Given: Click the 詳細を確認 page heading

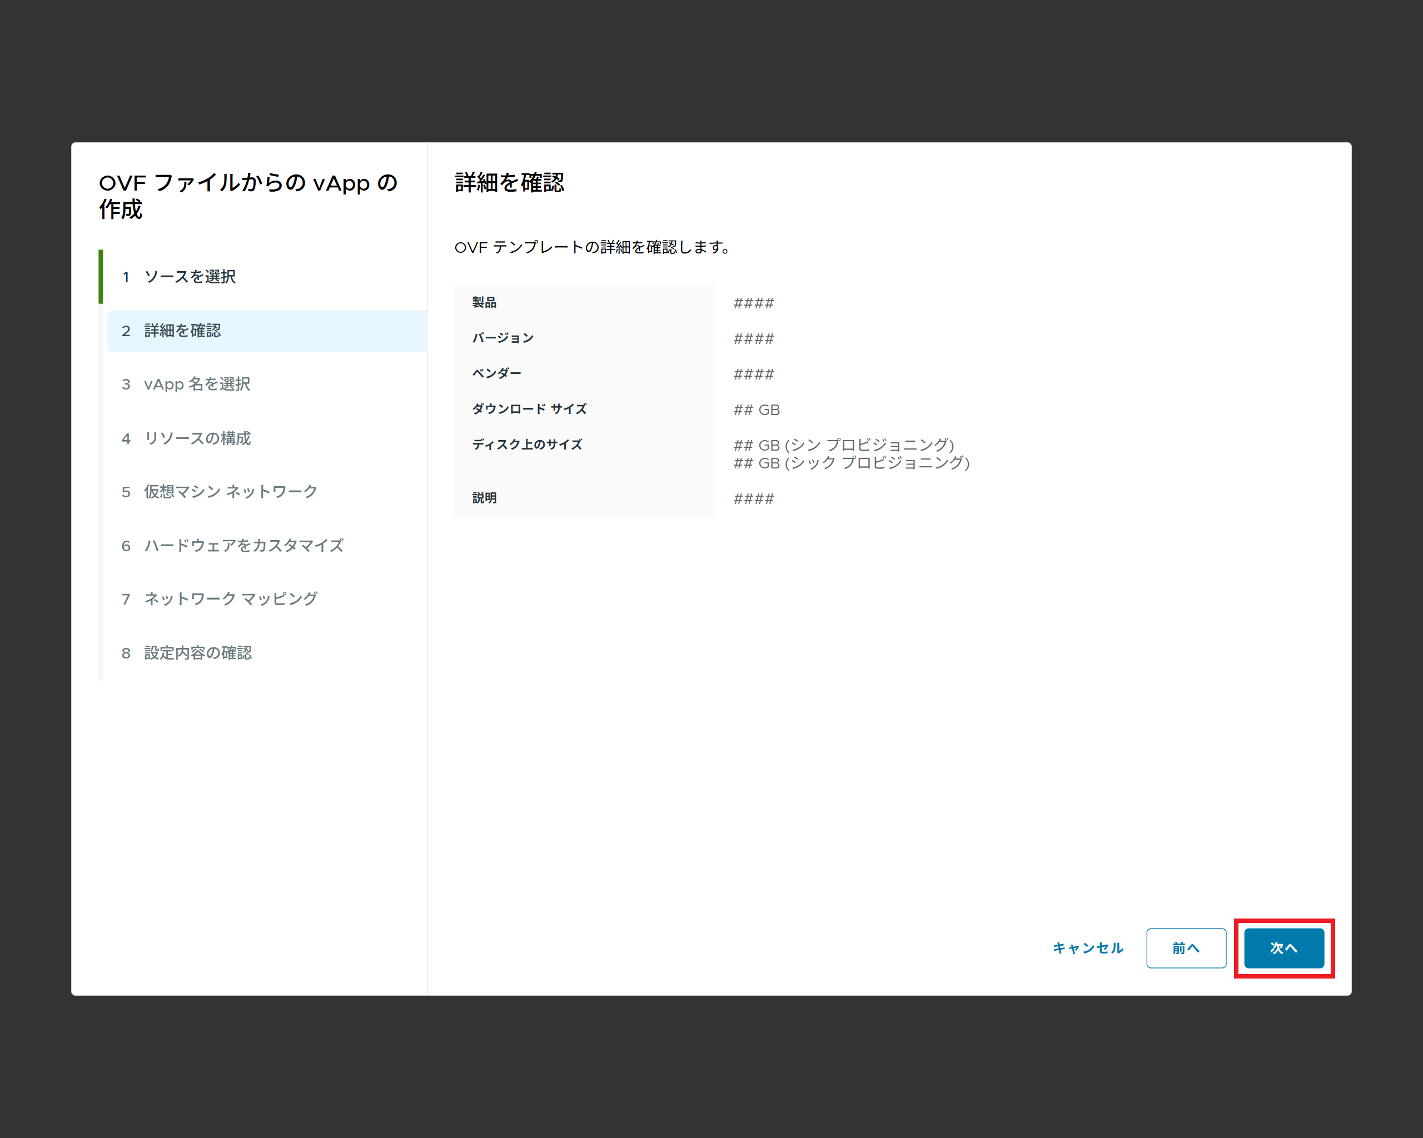Looking at the screenshot, I should (x=509, y=183).
